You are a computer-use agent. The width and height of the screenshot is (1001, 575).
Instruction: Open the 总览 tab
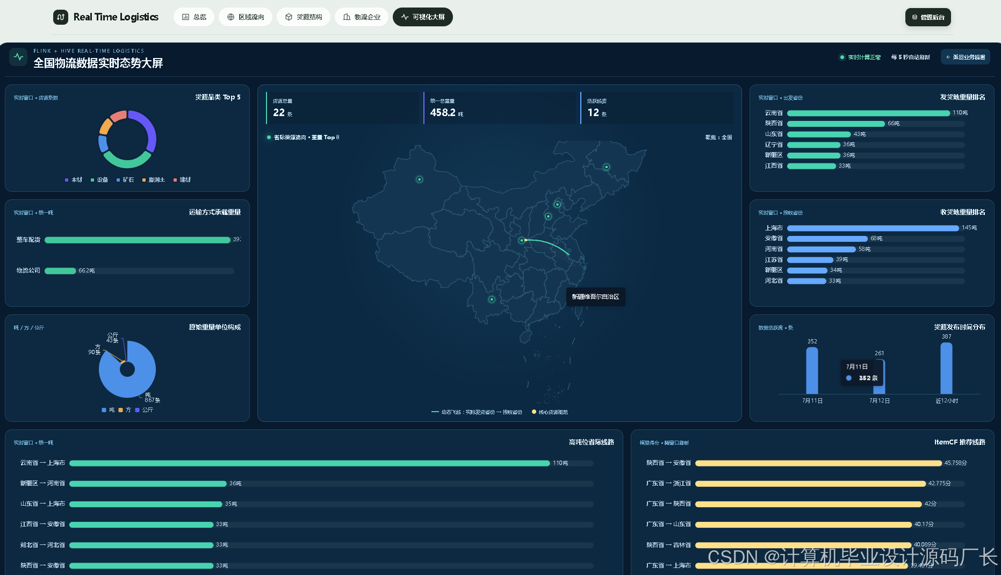(x=194, y=17)
